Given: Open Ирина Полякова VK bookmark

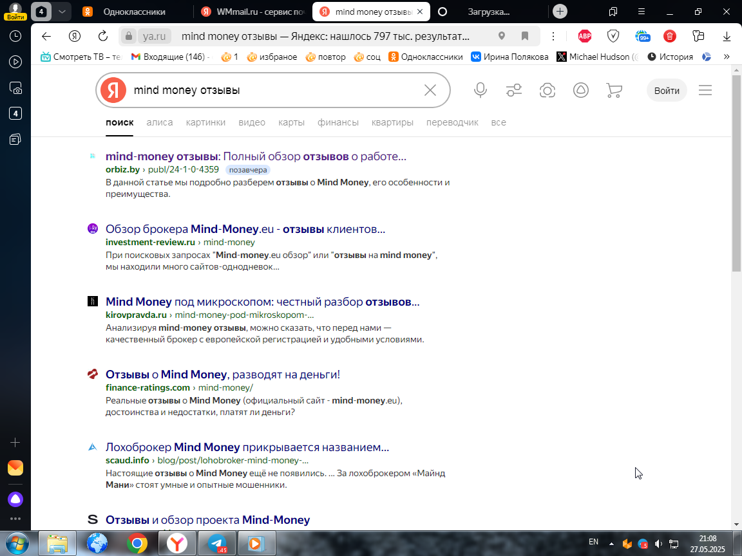Looking at the screenshot, I should click(509, 57).
